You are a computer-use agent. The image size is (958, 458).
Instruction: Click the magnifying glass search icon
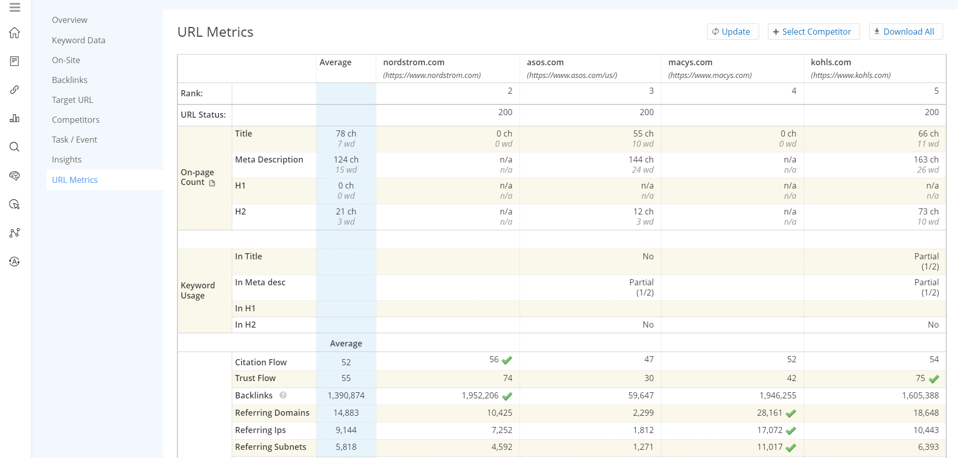[x=15, y=147]
